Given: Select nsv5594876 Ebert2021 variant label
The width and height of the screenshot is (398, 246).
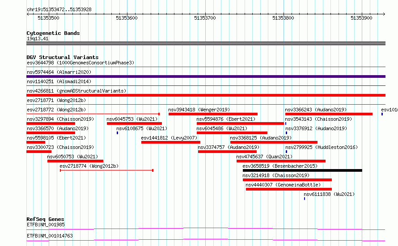Looking at the screenshot, I should pos(226,119).
